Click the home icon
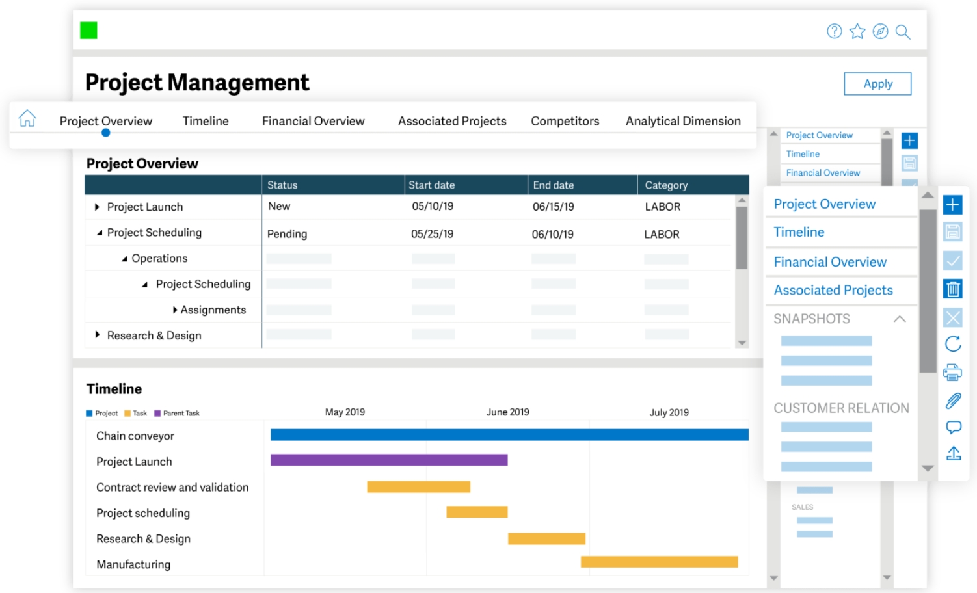Viewport: 977px width, 593px height. coord(27,118)
